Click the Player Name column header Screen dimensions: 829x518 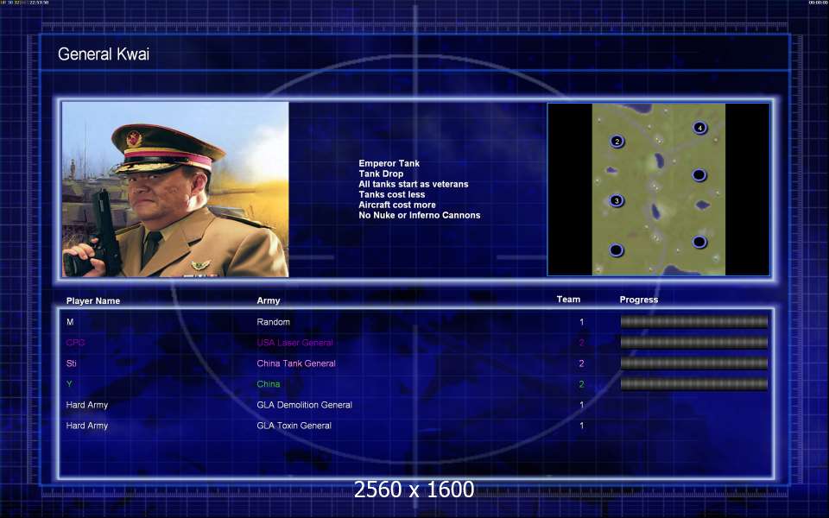[93, 300]
